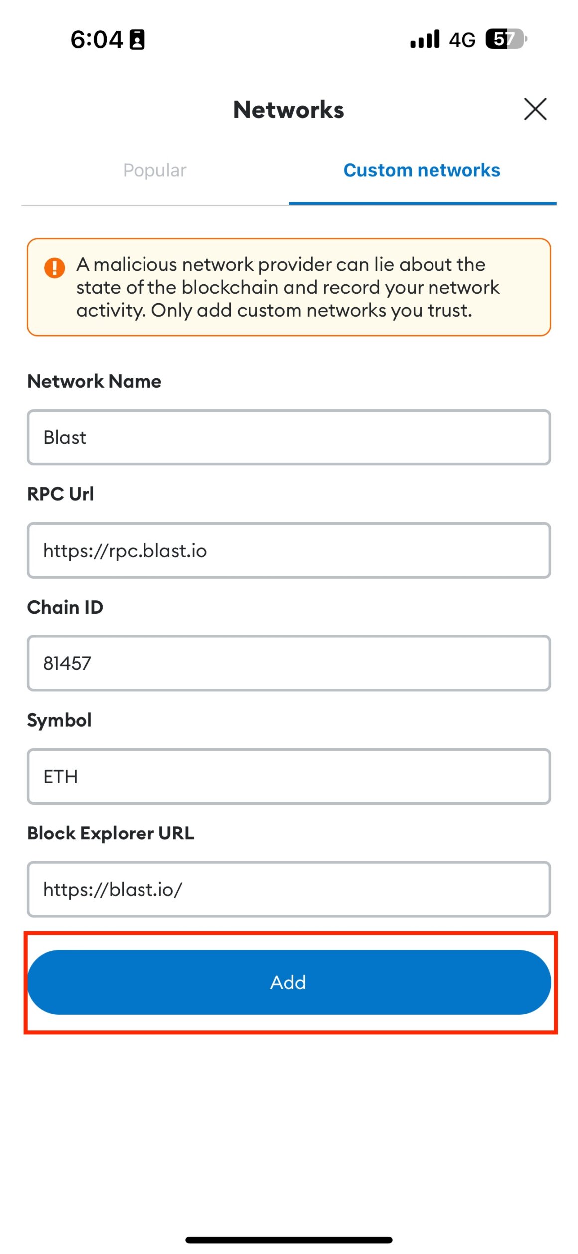Click the Network Name field containing Blast
Image resolution: width=578 pixels, height=1254 pixels.
pos(288,437)
